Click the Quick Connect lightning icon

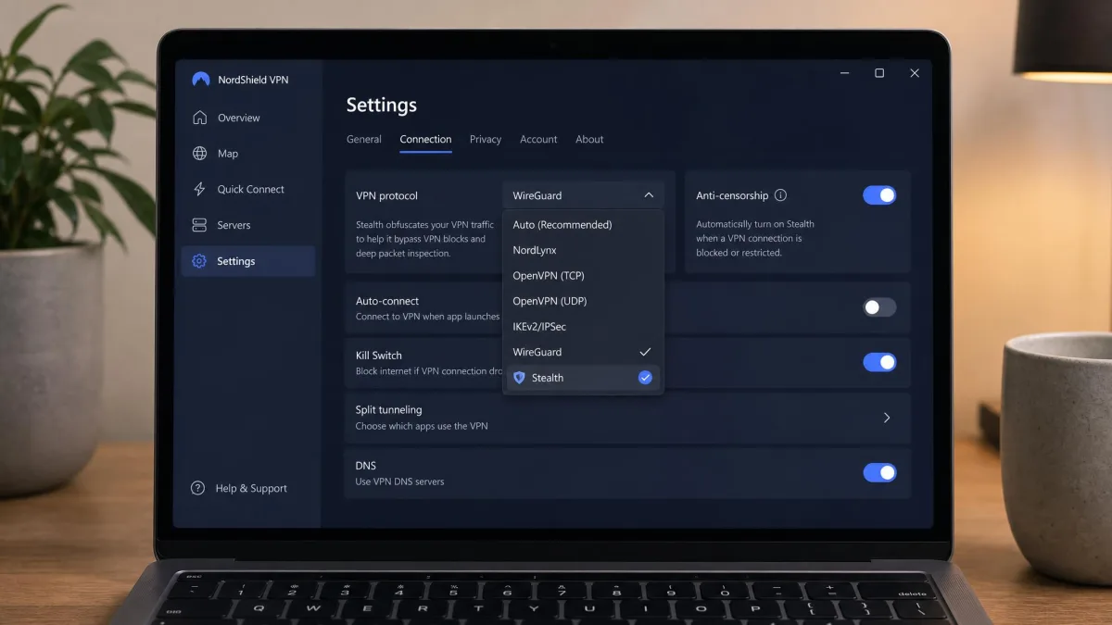[199, 189]
